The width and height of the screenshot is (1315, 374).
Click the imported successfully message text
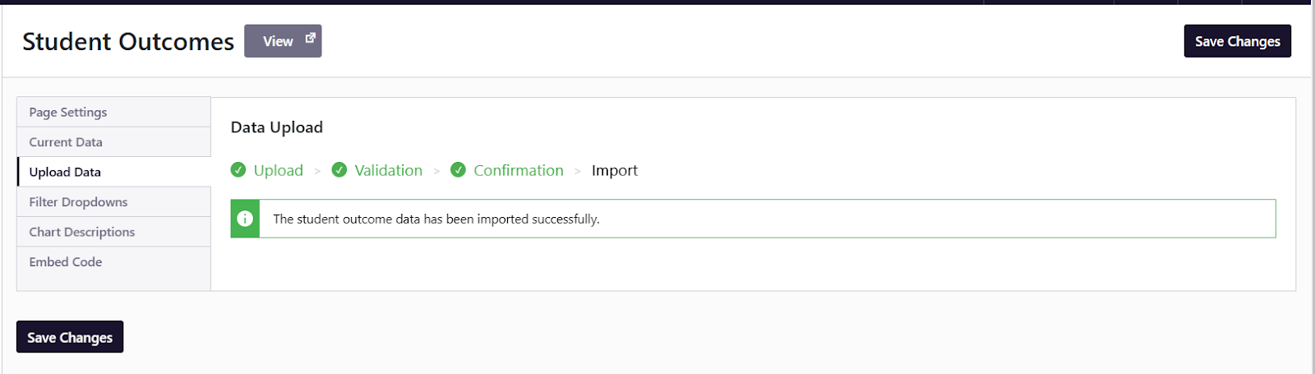[x=436, y=219]
